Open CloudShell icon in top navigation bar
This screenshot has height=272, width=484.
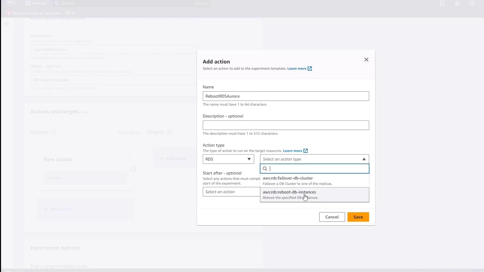(x=442, y=3)
